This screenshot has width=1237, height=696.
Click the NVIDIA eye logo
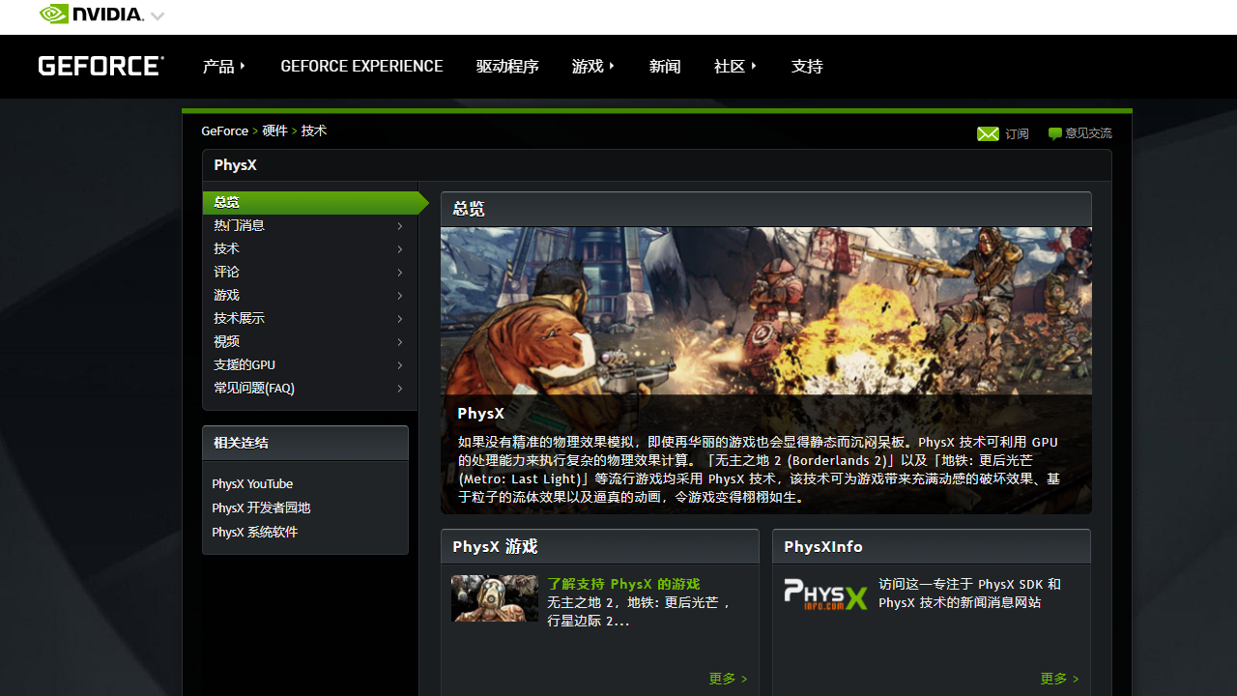click(53, 14)
